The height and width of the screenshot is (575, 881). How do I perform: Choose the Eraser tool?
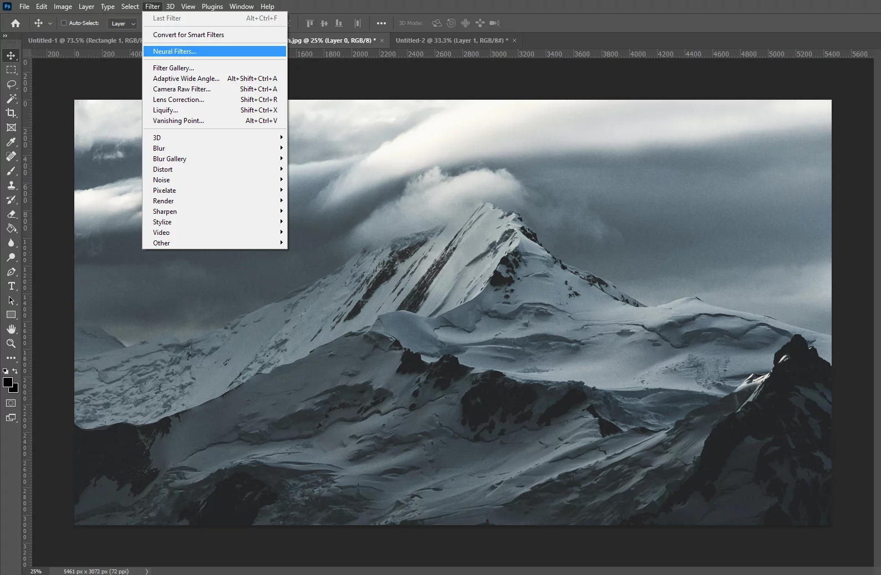click(11, 214)
